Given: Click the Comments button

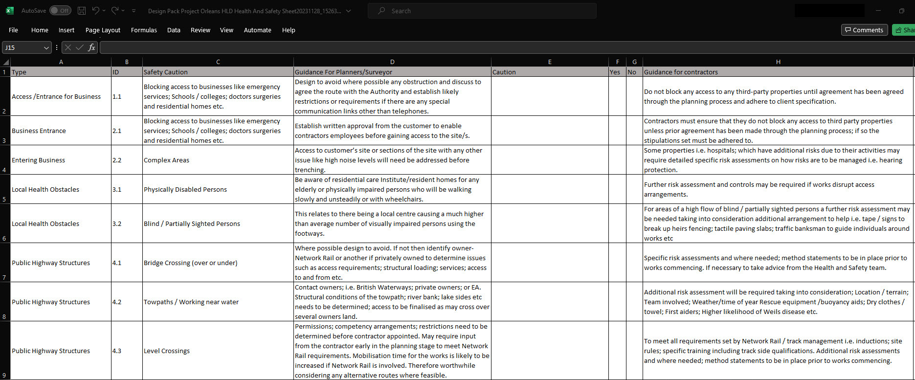Looking at the screenshot, I should [864, 30].
